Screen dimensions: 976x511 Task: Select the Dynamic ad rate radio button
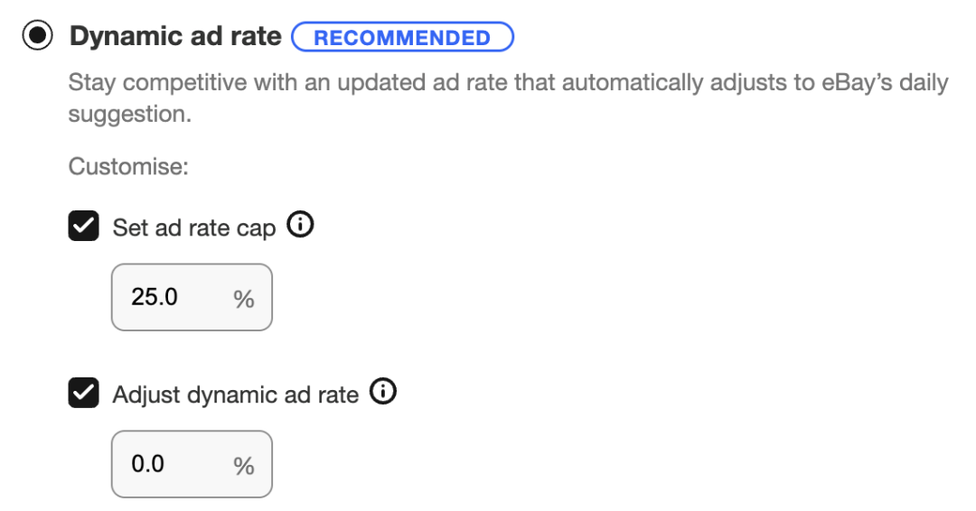38,37
